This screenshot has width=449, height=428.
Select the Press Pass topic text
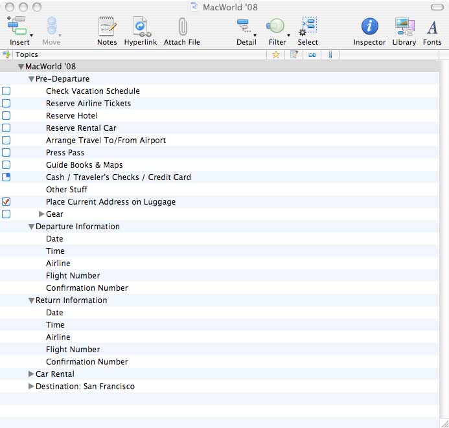click(65, 153)
